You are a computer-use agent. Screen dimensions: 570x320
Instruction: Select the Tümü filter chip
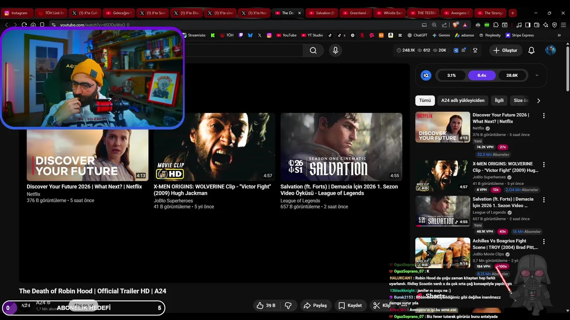(425, 100)
